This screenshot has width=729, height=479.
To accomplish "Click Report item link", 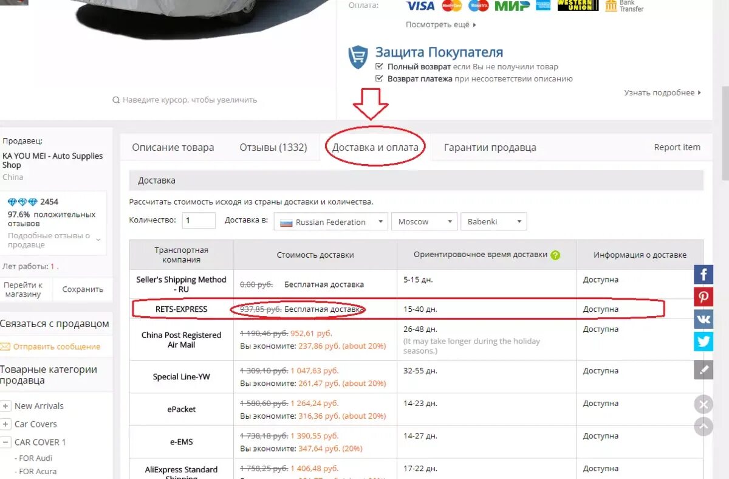I will (x=677, y=147).
